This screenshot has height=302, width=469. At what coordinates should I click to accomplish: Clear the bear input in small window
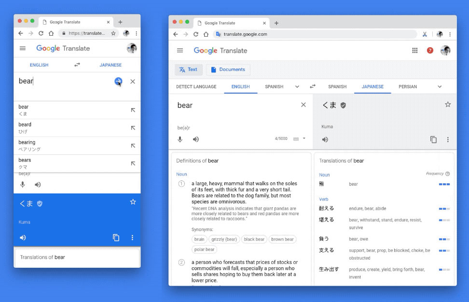133,82
